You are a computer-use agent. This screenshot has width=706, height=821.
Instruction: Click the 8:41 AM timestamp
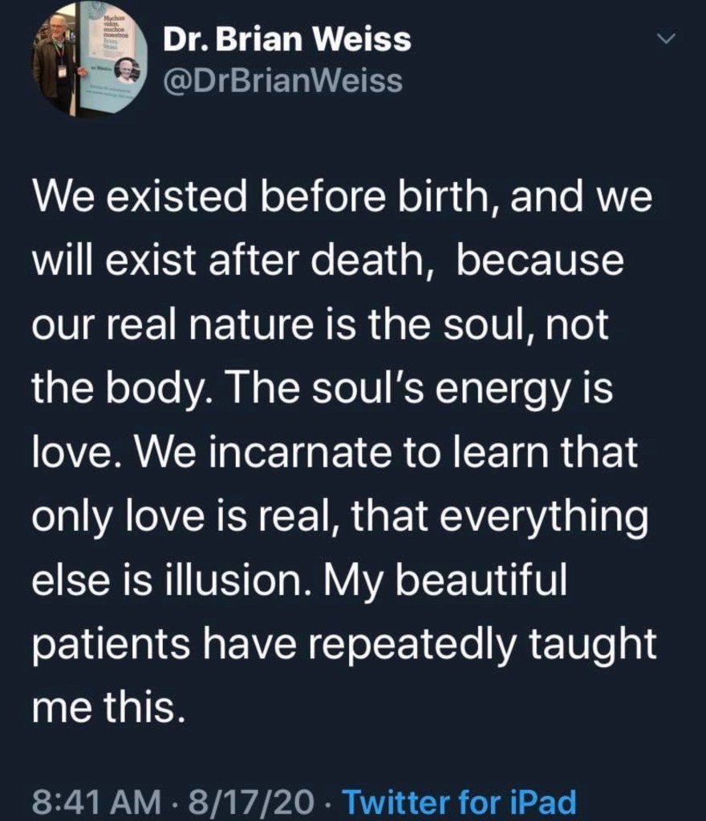click(90, 801)
